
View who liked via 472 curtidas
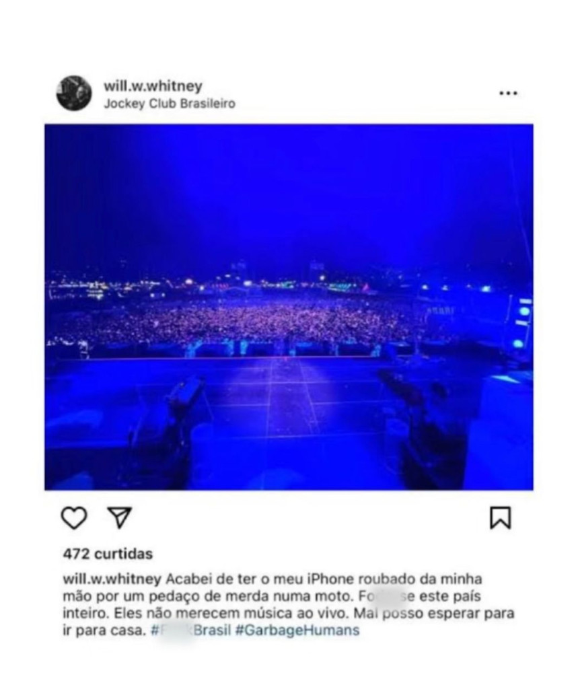[108, 554]
